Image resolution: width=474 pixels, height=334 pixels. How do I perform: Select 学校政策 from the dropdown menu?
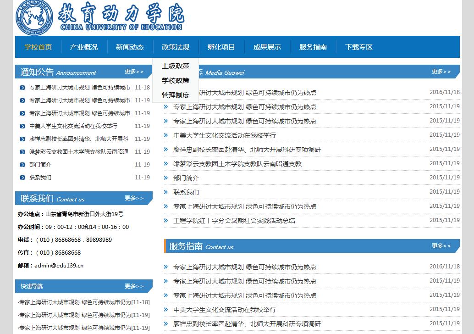point(175,81)
